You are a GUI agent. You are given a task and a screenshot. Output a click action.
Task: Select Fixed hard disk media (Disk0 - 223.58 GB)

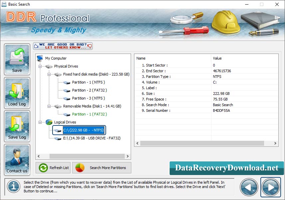(x=96, y=74)
